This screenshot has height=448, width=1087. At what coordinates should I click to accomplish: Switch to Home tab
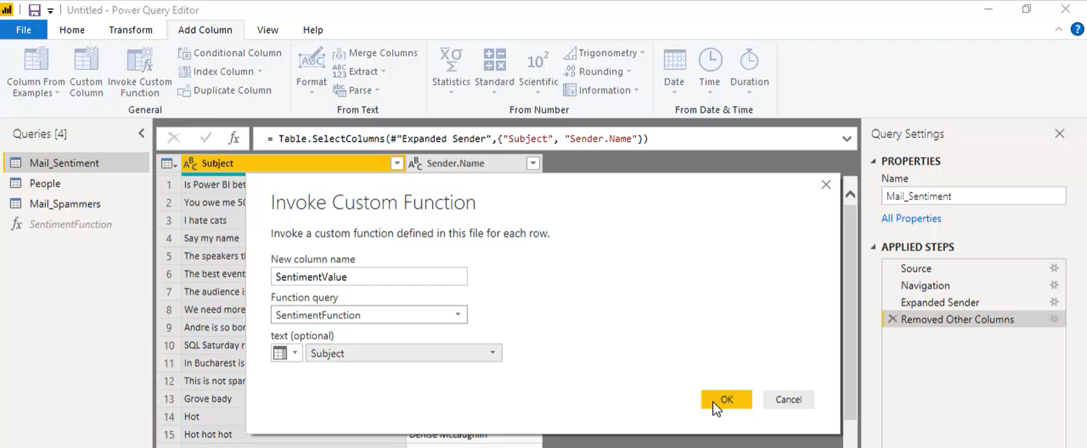pos(72,30)
